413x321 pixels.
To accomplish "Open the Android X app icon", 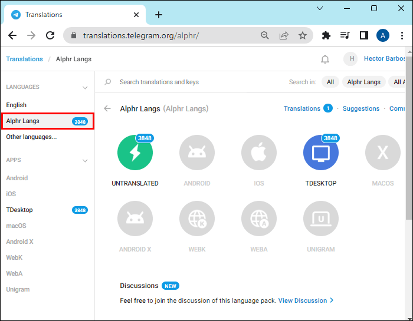I will point(135,219).
